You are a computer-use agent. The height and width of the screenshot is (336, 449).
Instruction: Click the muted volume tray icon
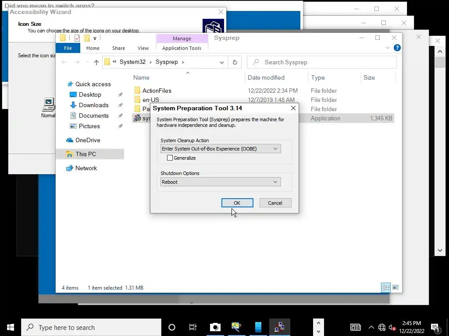[x=392, y=327]
